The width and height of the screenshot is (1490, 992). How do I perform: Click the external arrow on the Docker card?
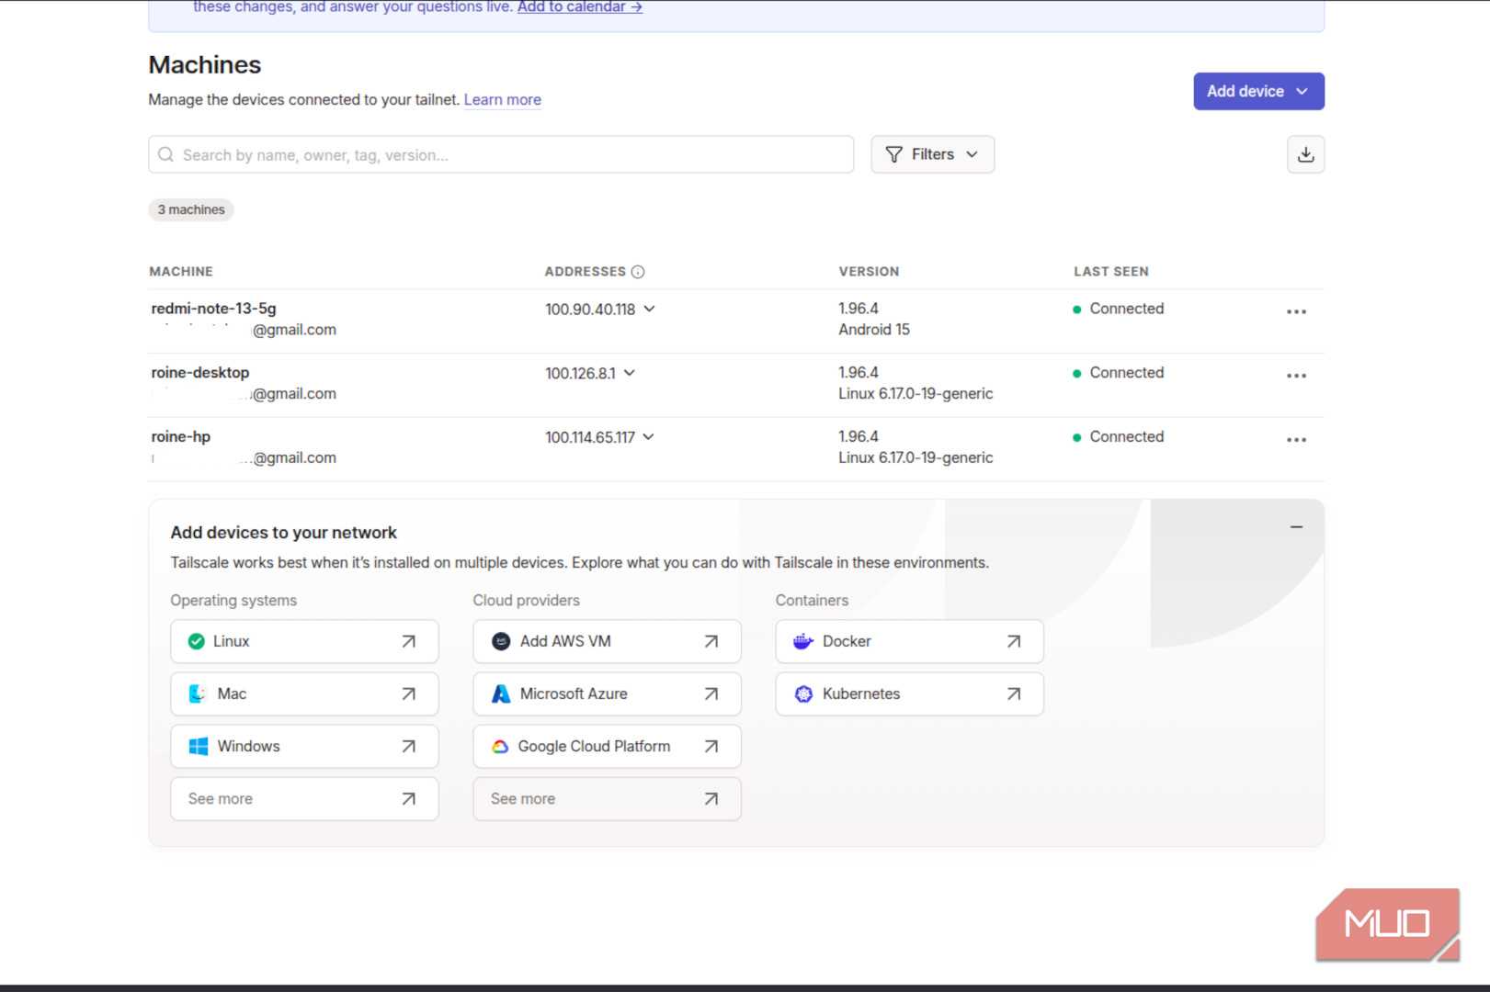[1014, 641]
